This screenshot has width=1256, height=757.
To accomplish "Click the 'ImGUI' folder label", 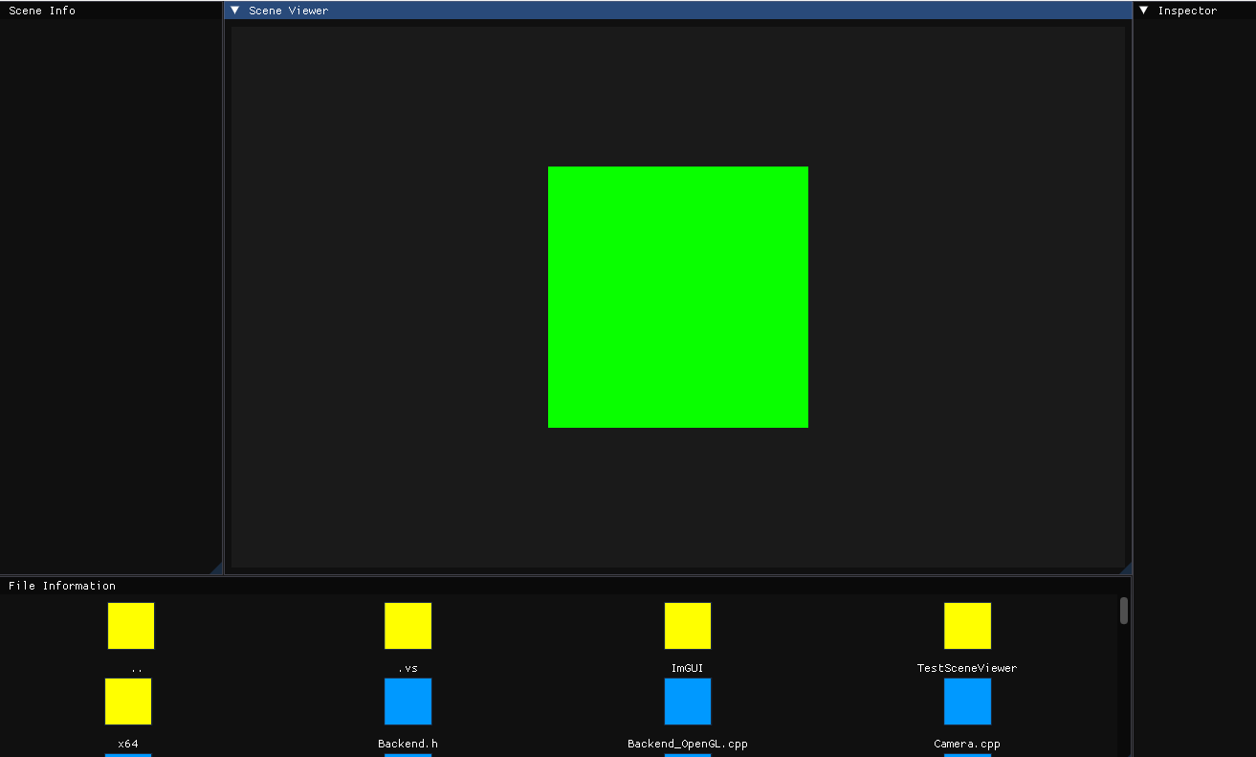I will 688,668.
